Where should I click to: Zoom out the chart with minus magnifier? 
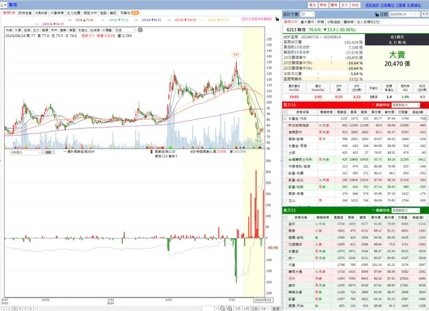pos(223,309)
